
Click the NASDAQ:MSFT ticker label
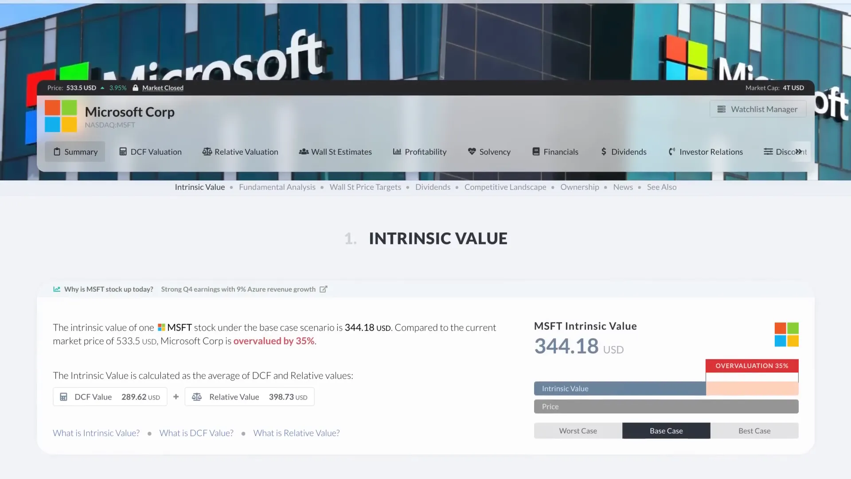point(110,125)
